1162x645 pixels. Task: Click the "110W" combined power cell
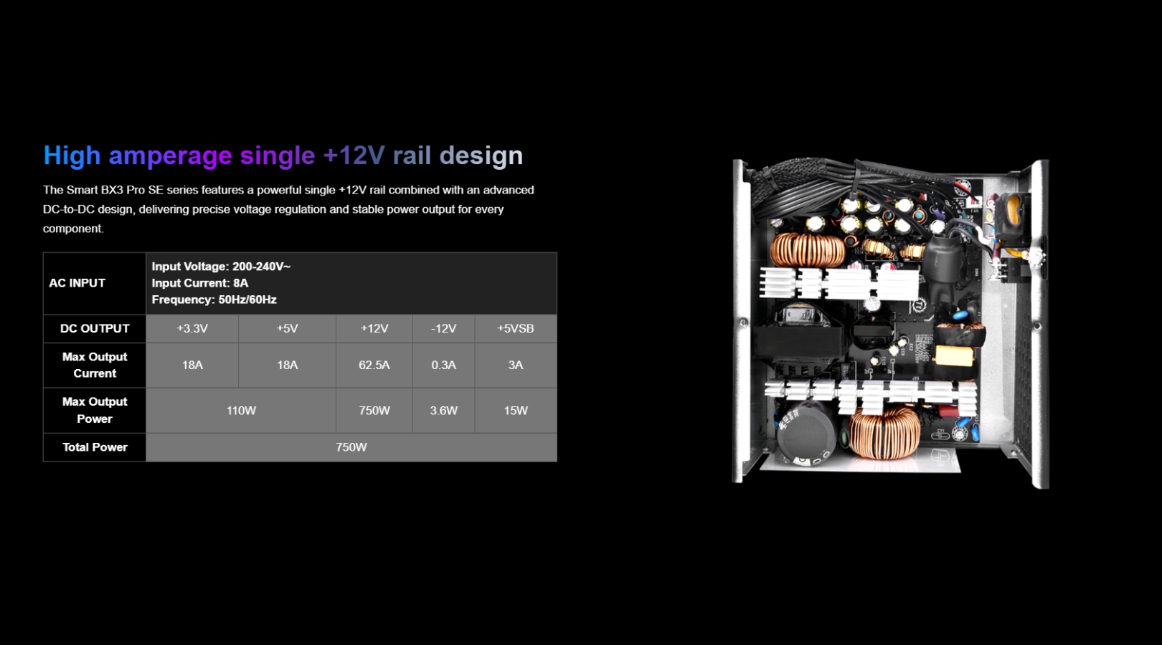pos(241,411)
